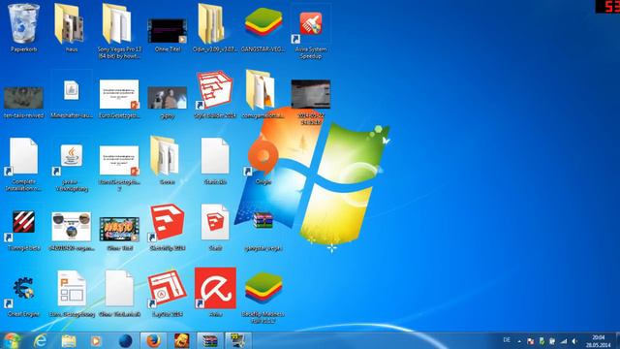Image resolution: width=620 pixels, height=349 pixels.
Task: Select the Naruto video file thumbnail
Action: [x=119, y=234]
